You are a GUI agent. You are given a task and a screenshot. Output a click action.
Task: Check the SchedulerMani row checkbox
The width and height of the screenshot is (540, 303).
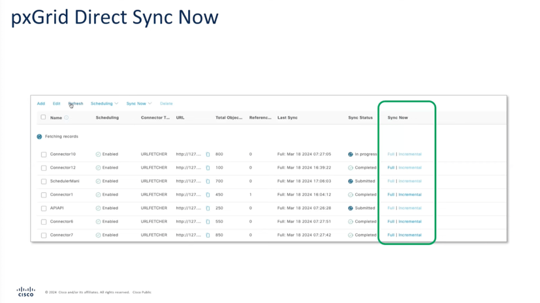(x=44, y=181)
